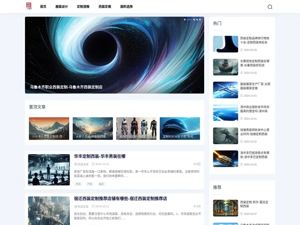The height and width of the screenshot is (225, 300).
Task: Click 西装定做 category icon on 华丰 article
Action: point(75,164)
